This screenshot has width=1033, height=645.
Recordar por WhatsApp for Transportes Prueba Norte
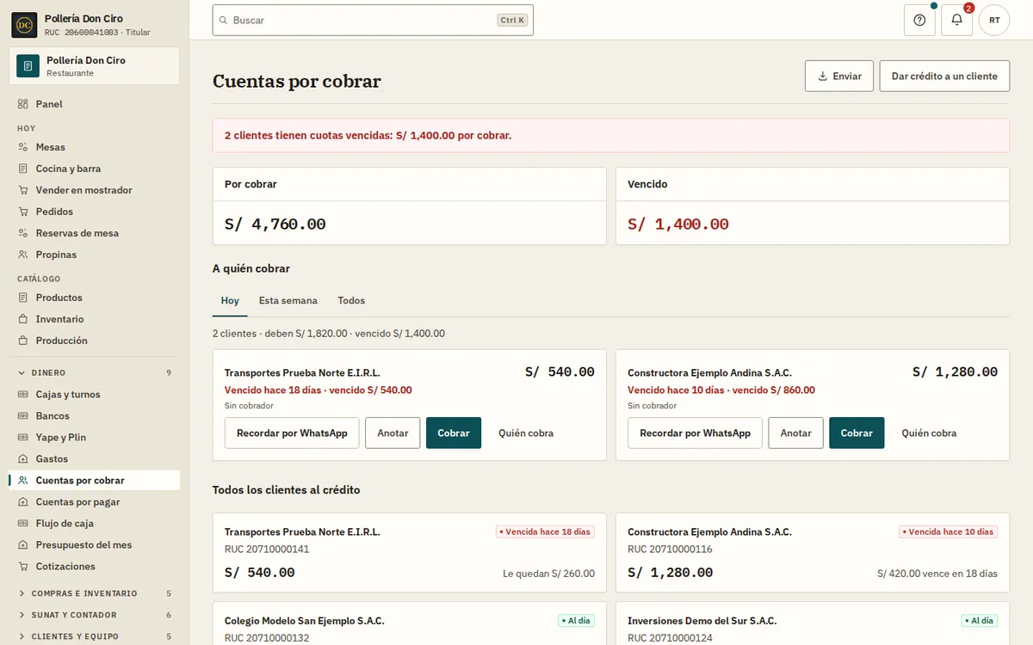click(x=292, y=433)
